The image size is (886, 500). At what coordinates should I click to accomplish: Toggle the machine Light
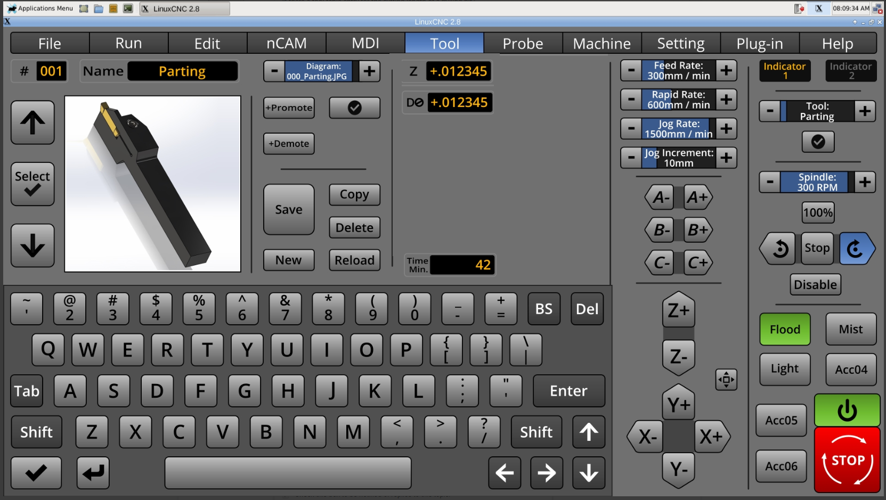pos(785,369)
